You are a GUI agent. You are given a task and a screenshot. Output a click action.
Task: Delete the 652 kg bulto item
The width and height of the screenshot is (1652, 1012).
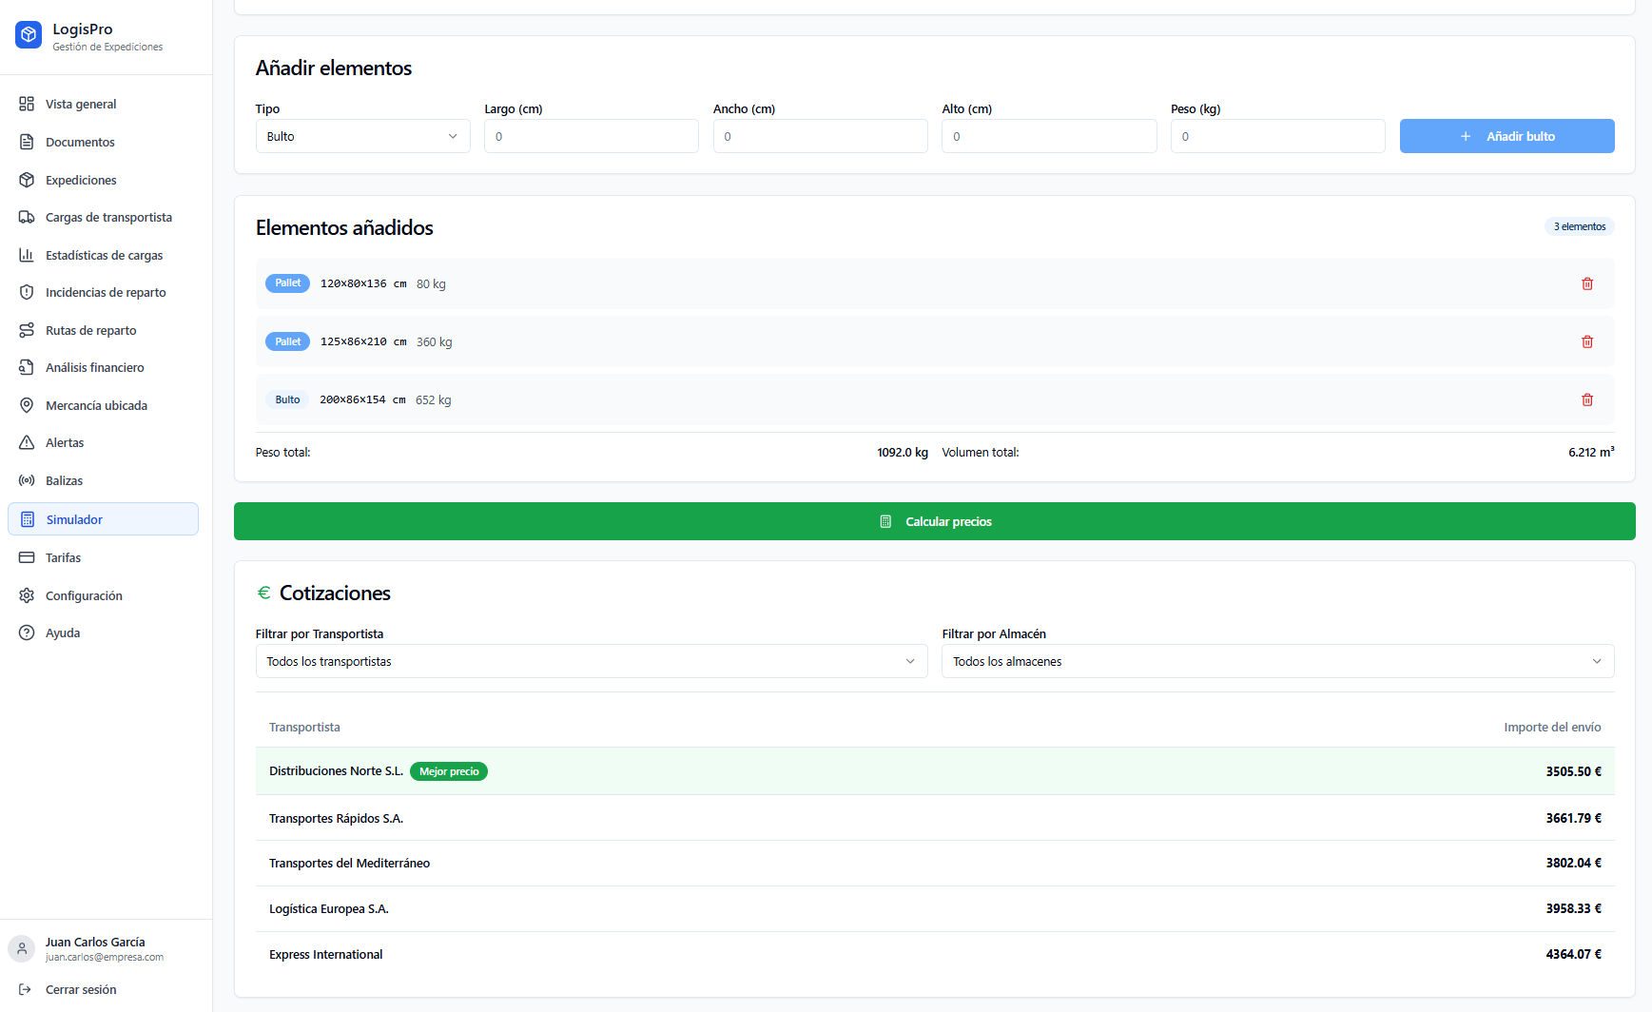pyautogui.click(x=1586, y=399)
